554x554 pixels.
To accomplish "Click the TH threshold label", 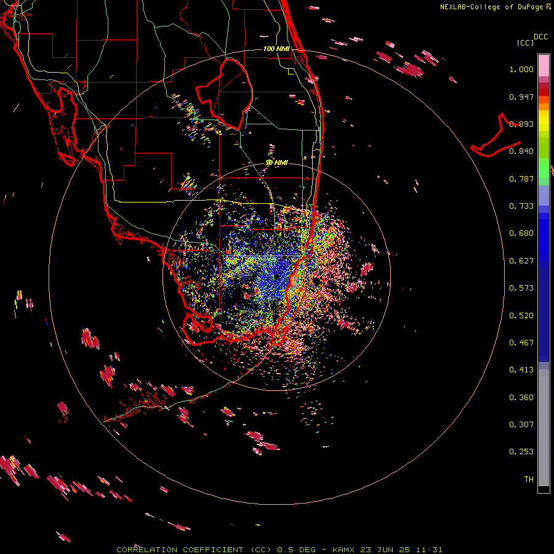I will pos(529,480).
